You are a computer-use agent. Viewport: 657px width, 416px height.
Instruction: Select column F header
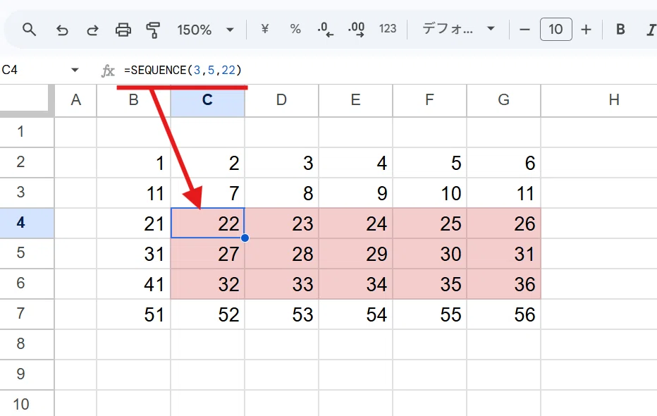pos(429,100)
